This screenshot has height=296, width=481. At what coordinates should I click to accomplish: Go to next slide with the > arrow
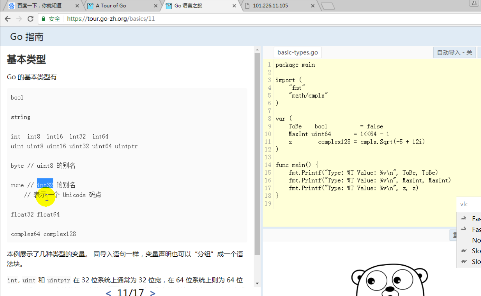(152, 293)
